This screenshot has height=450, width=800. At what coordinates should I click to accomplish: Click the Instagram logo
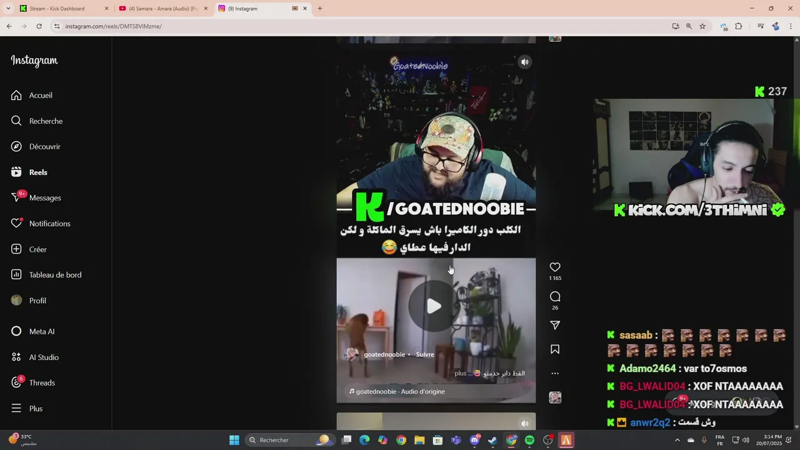pos(34,61)
